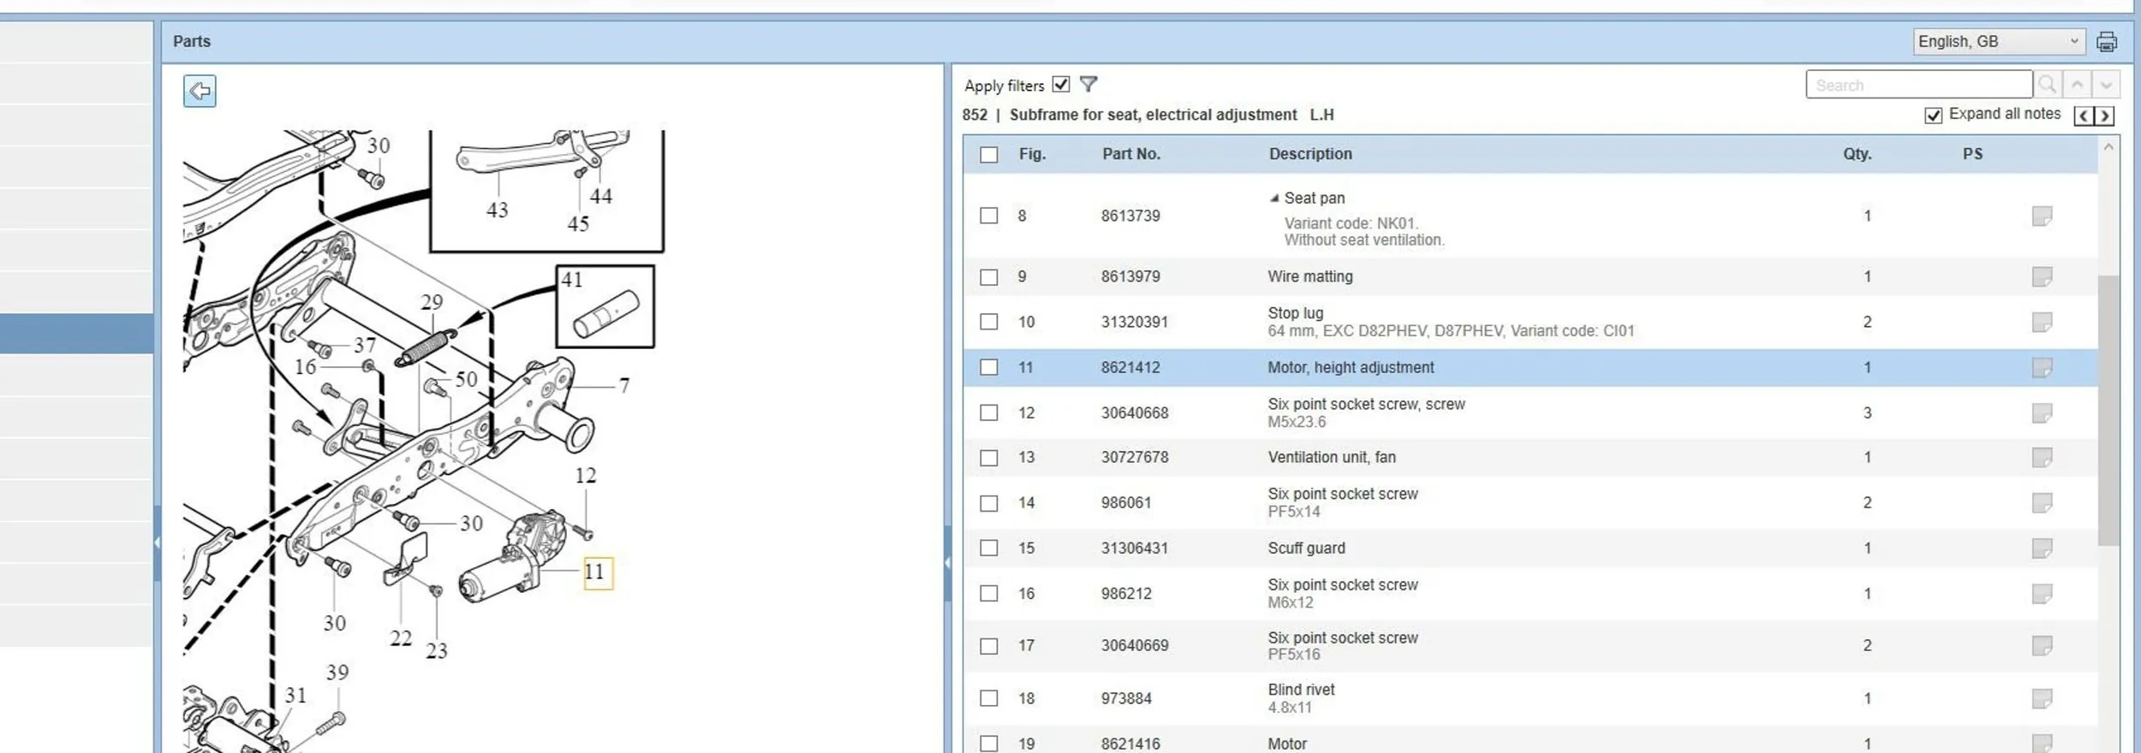Go to next section arrow button

point(2105,116)
